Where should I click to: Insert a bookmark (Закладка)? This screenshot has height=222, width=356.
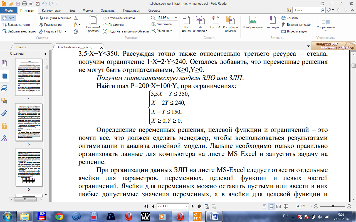click(272, 23)
